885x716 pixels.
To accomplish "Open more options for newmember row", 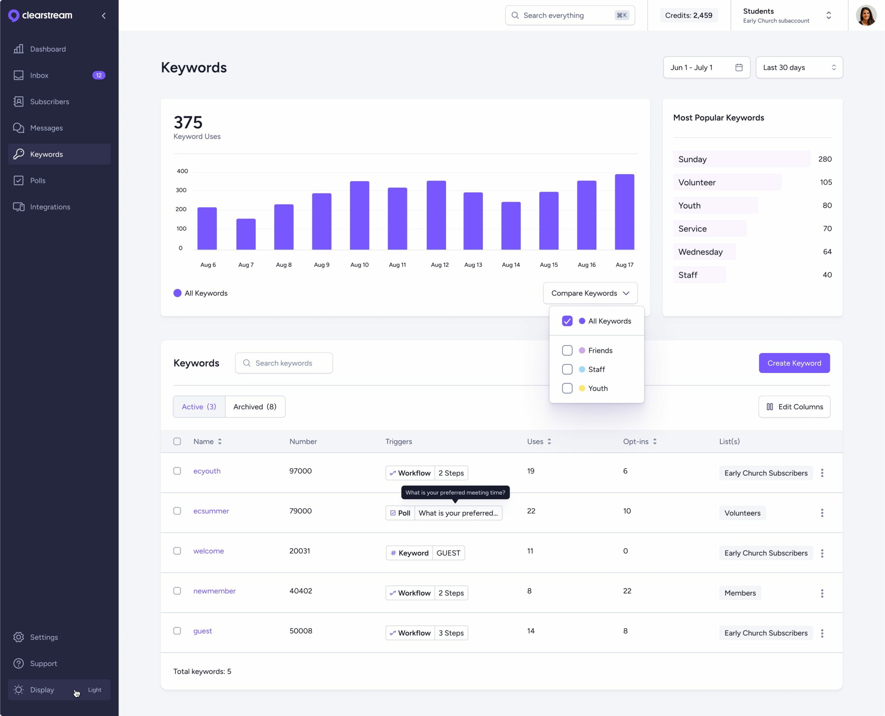I will (x=822, y=593).
